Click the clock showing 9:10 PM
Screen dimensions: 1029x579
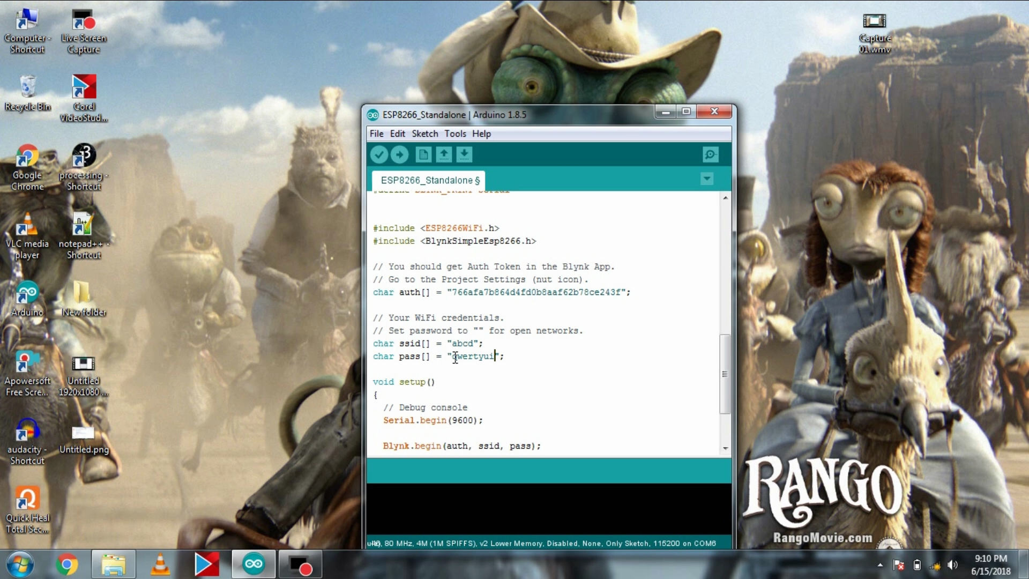990,565
